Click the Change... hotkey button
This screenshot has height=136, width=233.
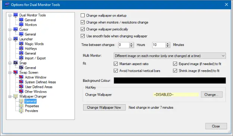212,95
